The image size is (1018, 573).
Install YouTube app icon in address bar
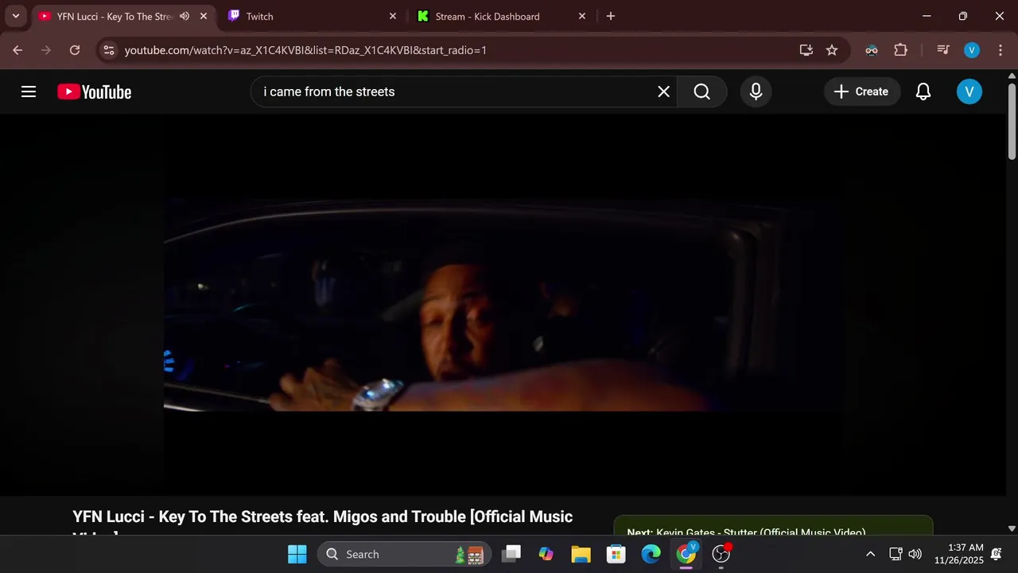(806, 50)
